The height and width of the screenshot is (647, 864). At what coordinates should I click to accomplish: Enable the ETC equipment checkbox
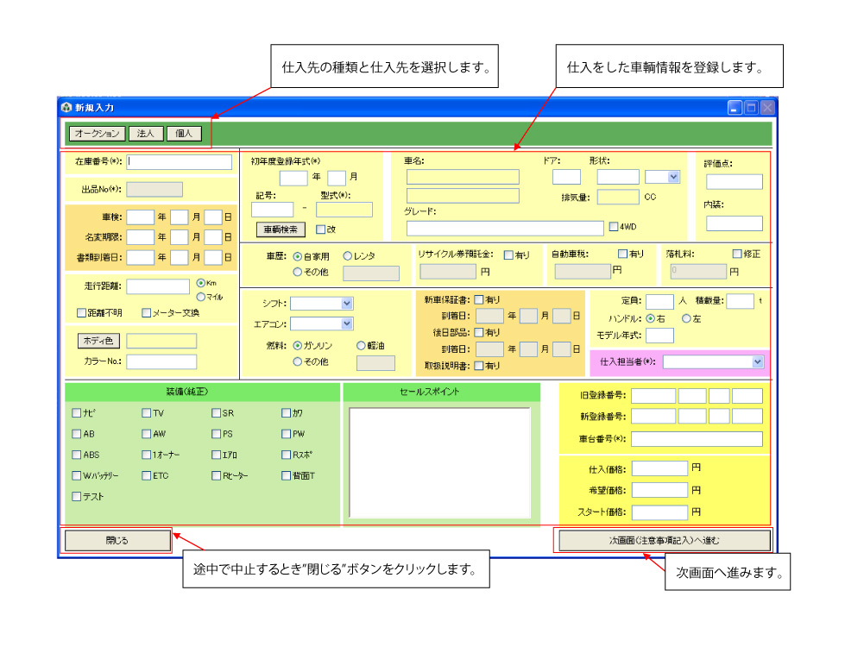(147, 475)
